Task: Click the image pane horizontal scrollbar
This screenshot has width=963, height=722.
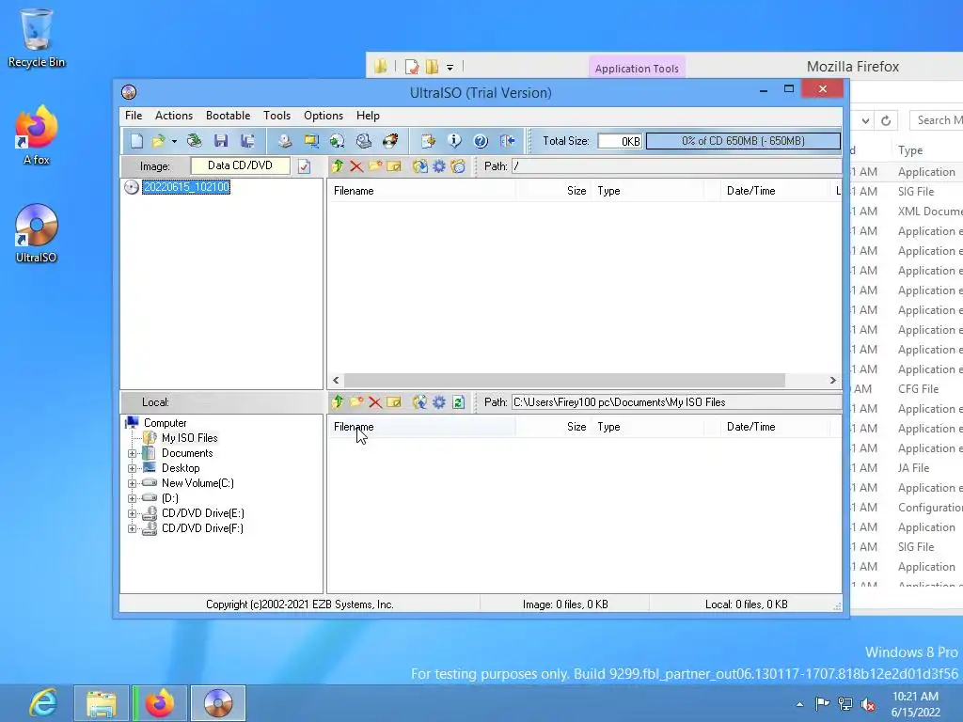Action: (x=564, y=381)
